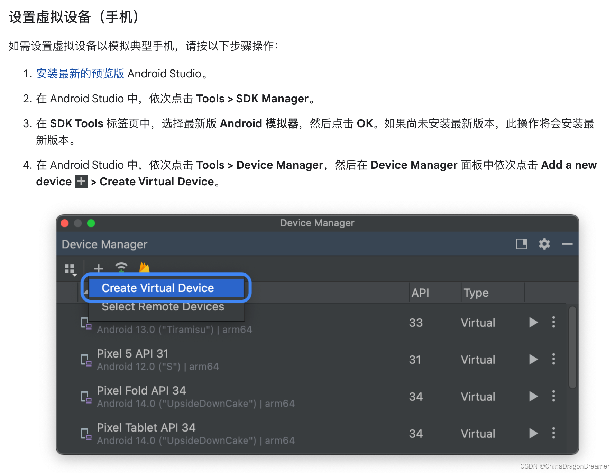The image size is (615, 473).
Task: Click the inline plus icon after 'device'
Action: [81, 181]
